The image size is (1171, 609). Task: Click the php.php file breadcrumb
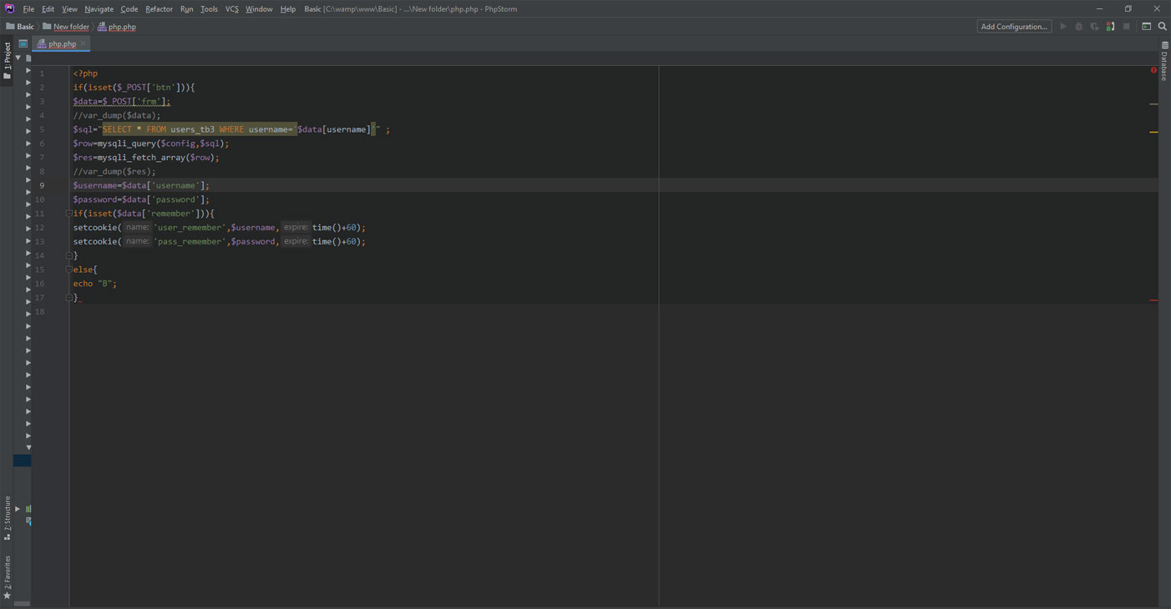pyautogui.click(x=116, y=27)
